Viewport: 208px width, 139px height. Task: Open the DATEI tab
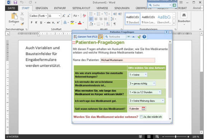pos(11,8)
